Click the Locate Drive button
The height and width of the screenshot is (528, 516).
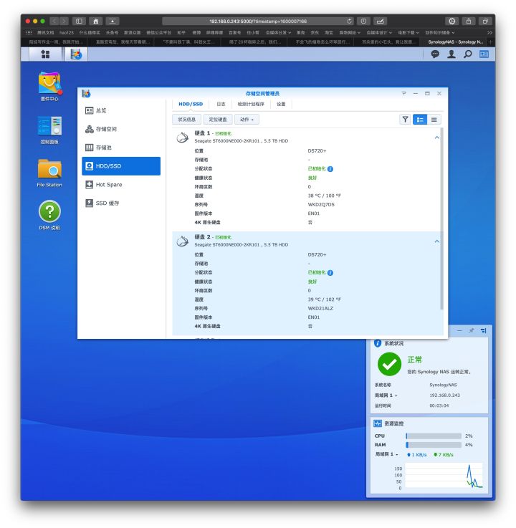pyautogui.click(x=218, y=120)
